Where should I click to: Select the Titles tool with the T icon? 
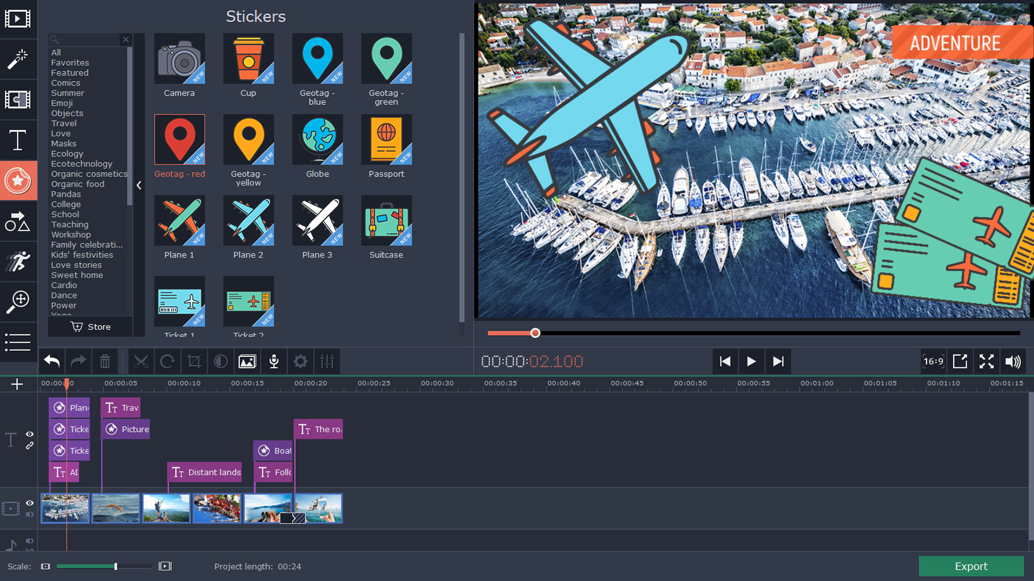[x=19, y=140]
